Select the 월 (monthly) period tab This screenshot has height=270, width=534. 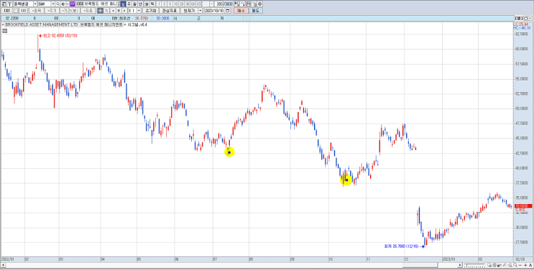(x=135, y=4)
